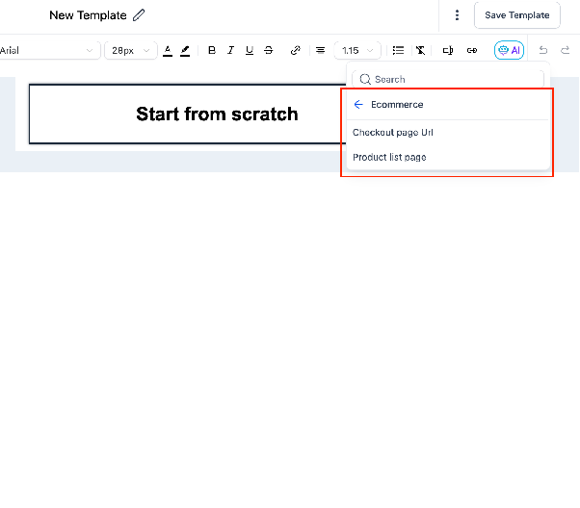Click the New Template title text
The height and width of the screenshot is (508, 580).
[x=88, y=15]
